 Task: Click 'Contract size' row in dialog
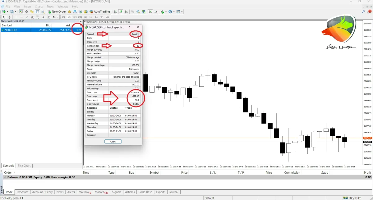click(113, 46)
